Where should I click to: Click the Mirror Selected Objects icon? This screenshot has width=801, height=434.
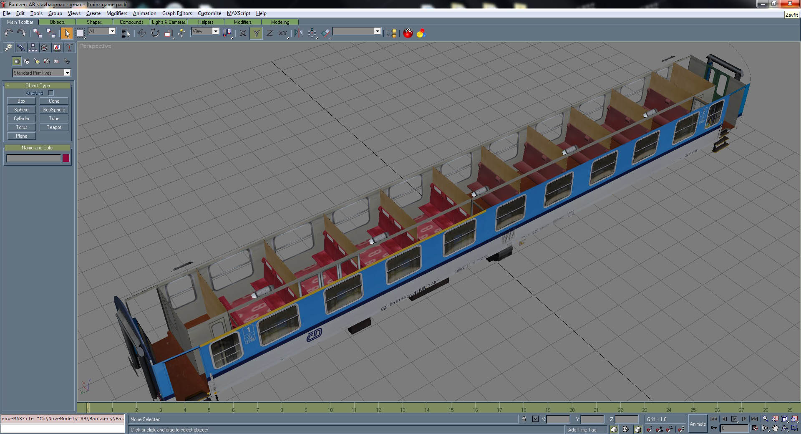[298, 33]
